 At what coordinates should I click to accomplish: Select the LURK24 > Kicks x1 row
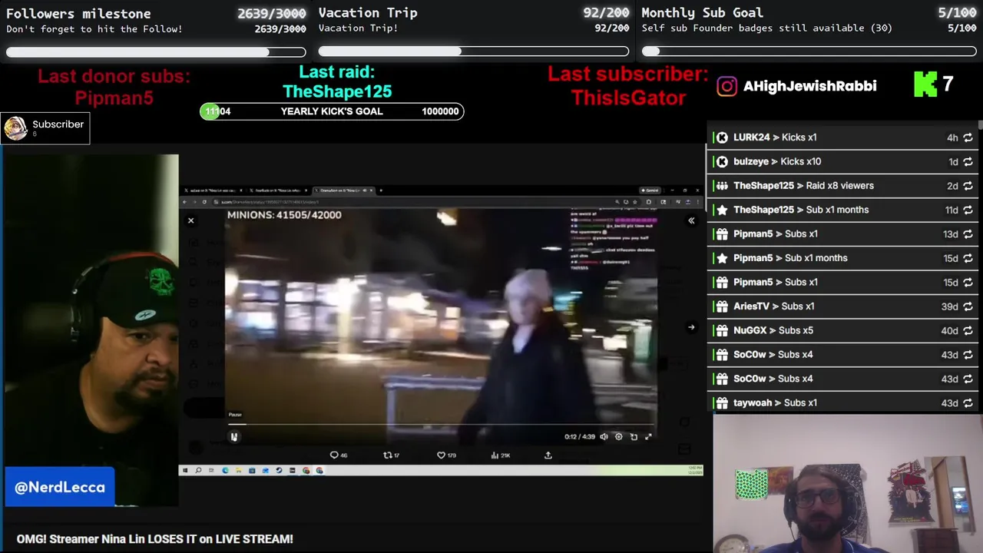[x=842, y=137]
